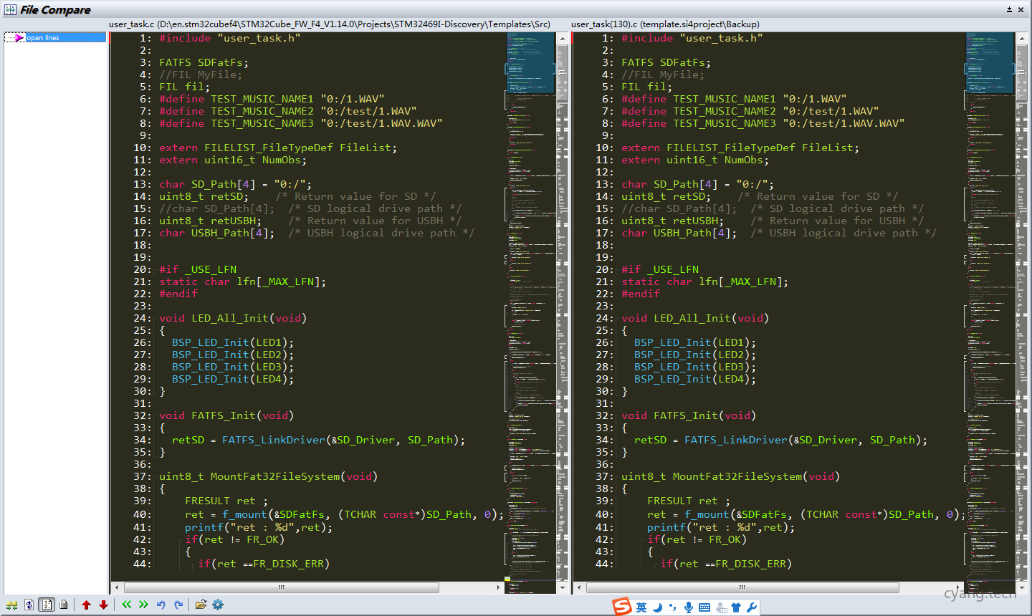Image resolution: width=1032 pixels, height=616 pixels.
Task: Click the blue undo arrow icon
Action: pyautogui.click(x=161, y=605)
